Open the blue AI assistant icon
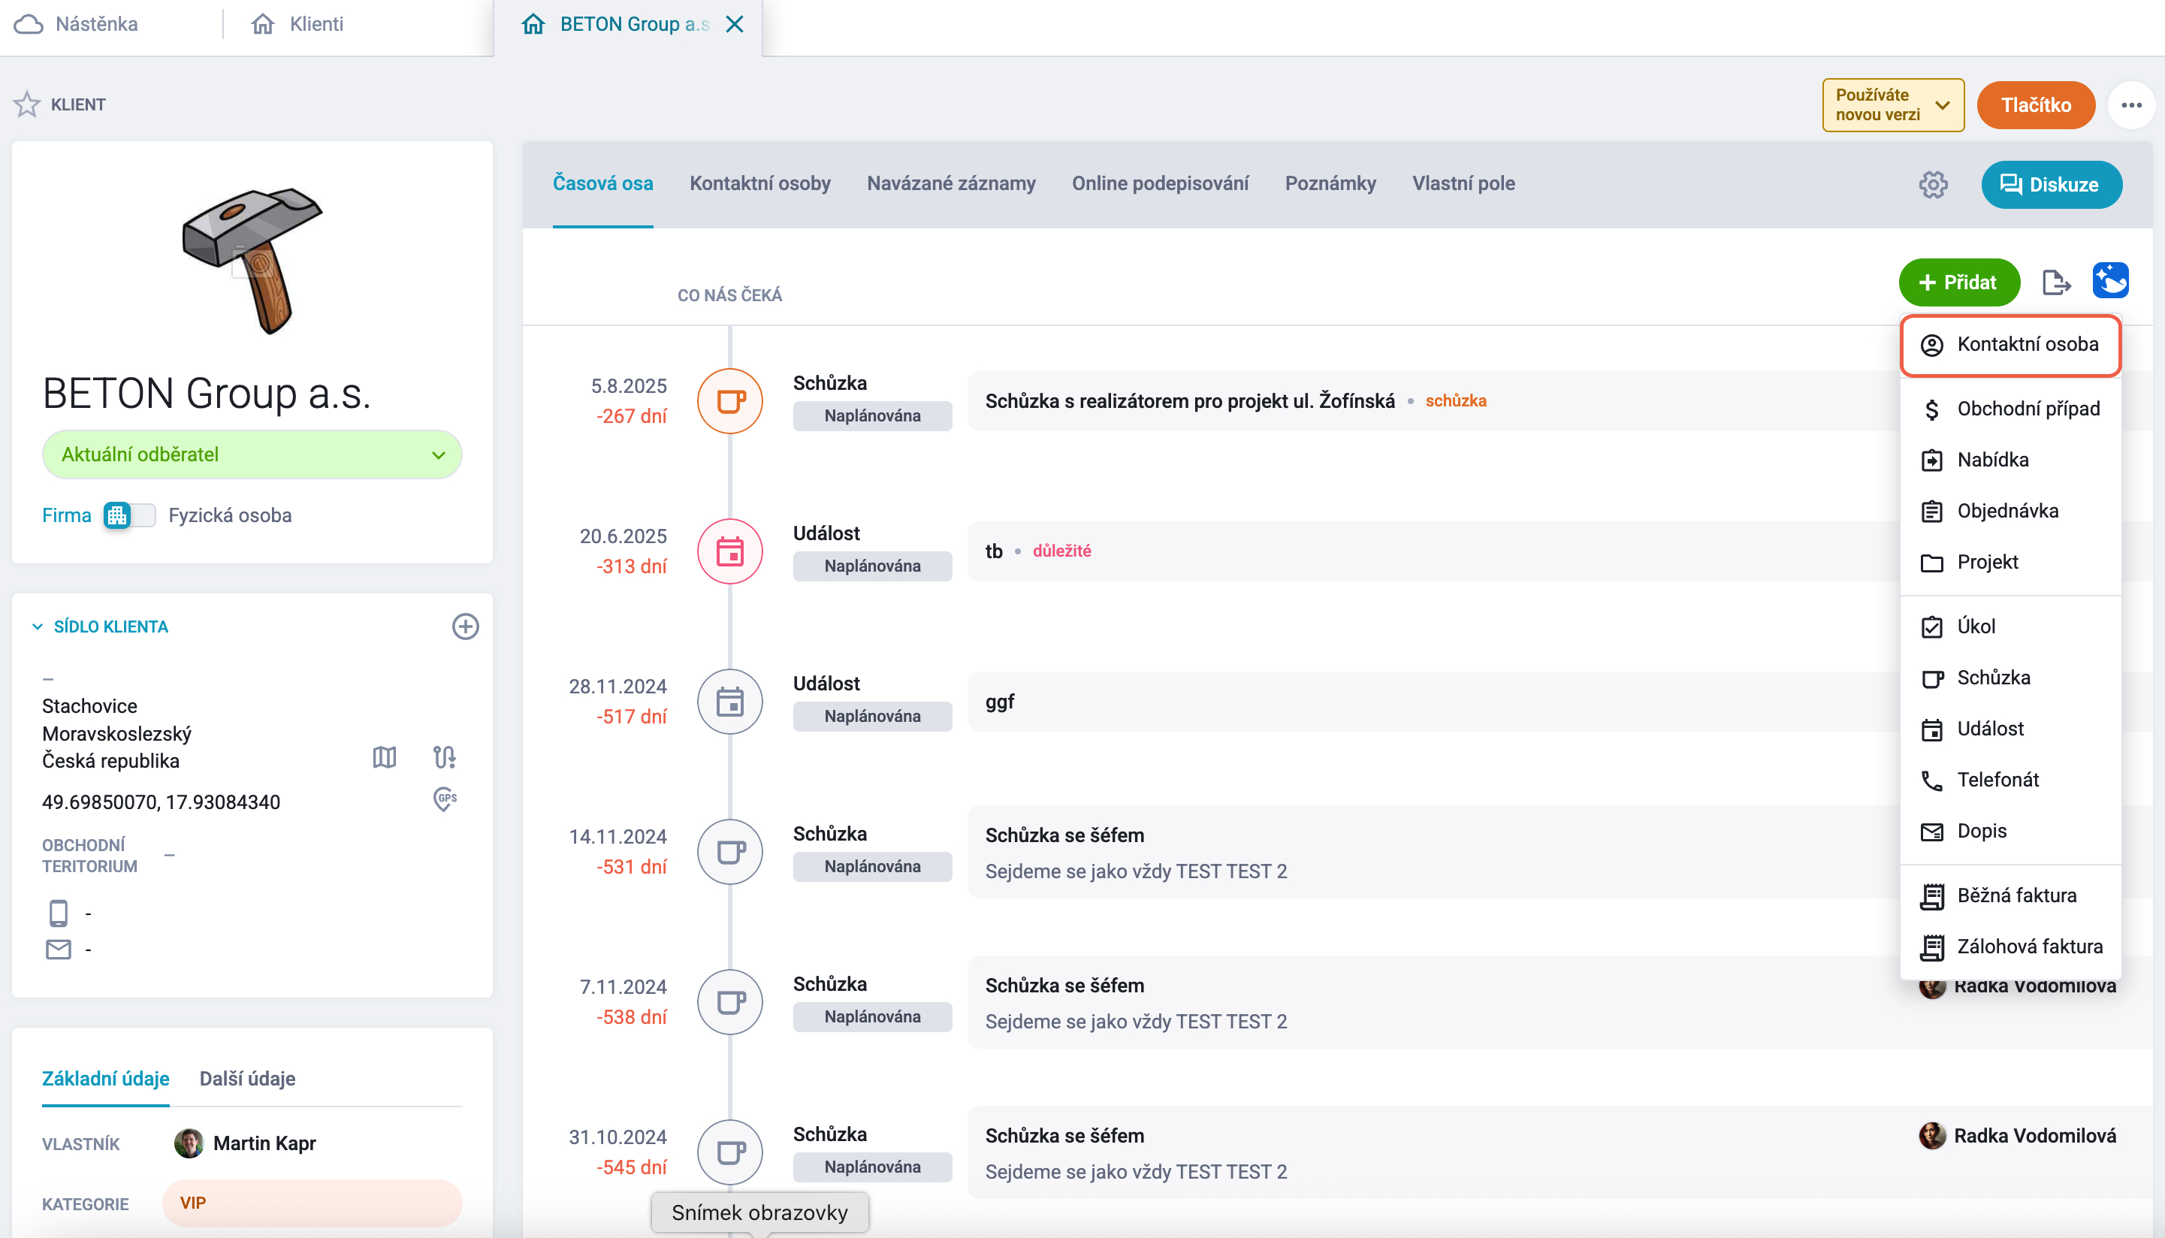Image resolution: width=2165 pixels, height=1238 pixels. click(x=2111, y=281)
